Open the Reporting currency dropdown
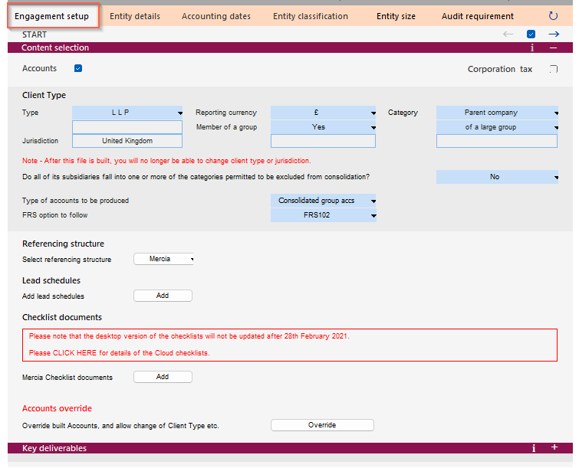The height and width of the screenshot is (468, 579). coord(323,113)
